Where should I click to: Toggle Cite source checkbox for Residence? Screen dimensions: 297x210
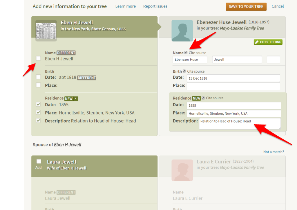point(203,98)
